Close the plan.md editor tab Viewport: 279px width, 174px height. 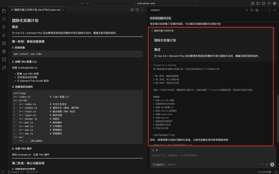pyautogui.click(x=63, y=10)
